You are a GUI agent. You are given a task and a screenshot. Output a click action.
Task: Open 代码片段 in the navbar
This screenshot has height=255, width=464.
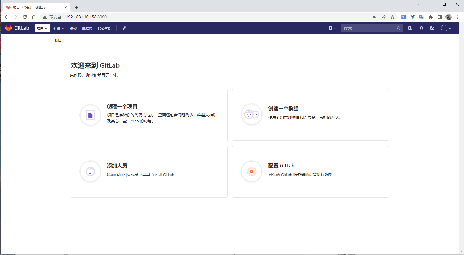[x=105, y=28]
